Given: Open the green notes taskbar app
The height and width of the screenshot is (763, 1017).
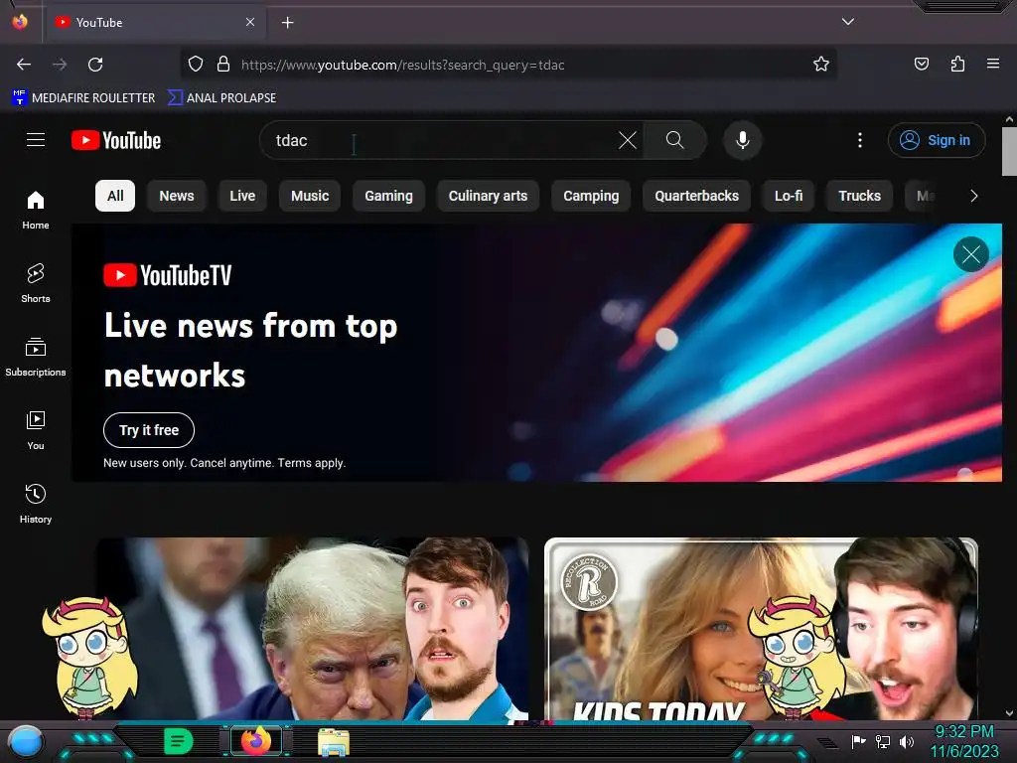Looking at the screenshot, I should click(x=179, y=741).
